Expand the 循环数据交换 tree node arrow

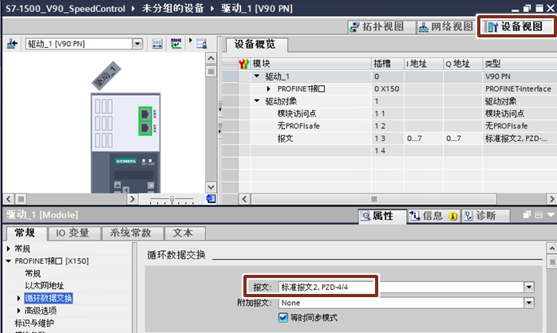click(x=18, y=298)
